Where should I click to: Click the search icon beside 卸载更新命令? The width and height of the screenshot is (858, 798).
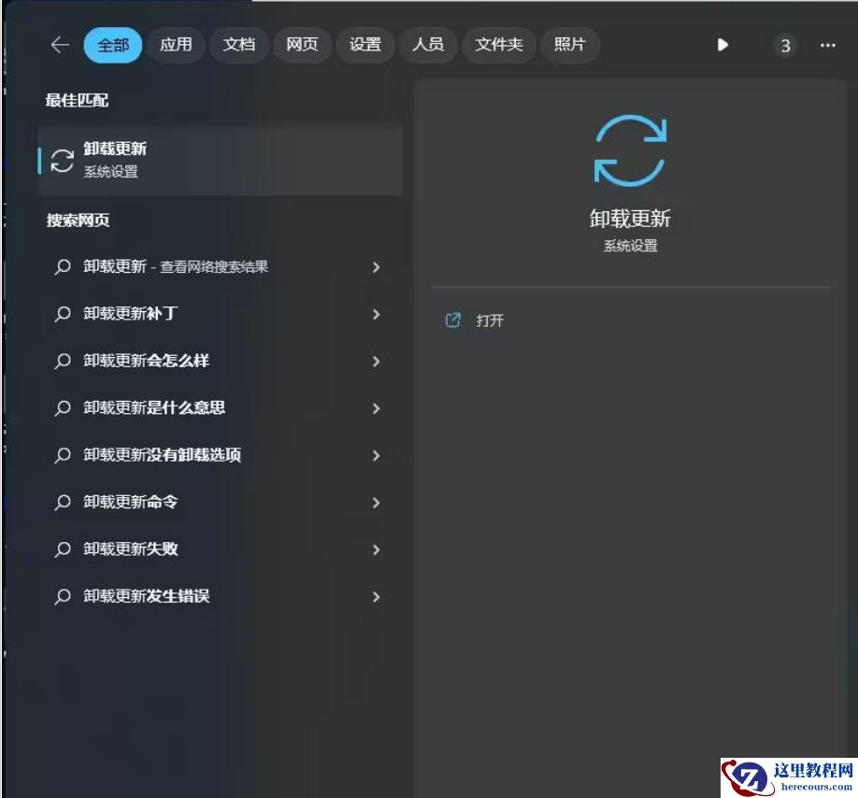(x=63, y=503)
